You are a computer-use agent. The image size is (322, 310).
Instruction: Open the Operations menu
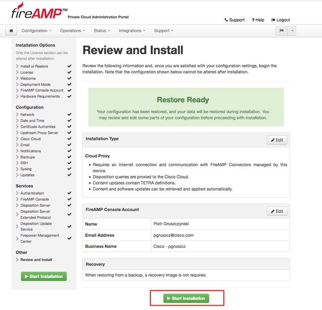(x=72, y=31)
